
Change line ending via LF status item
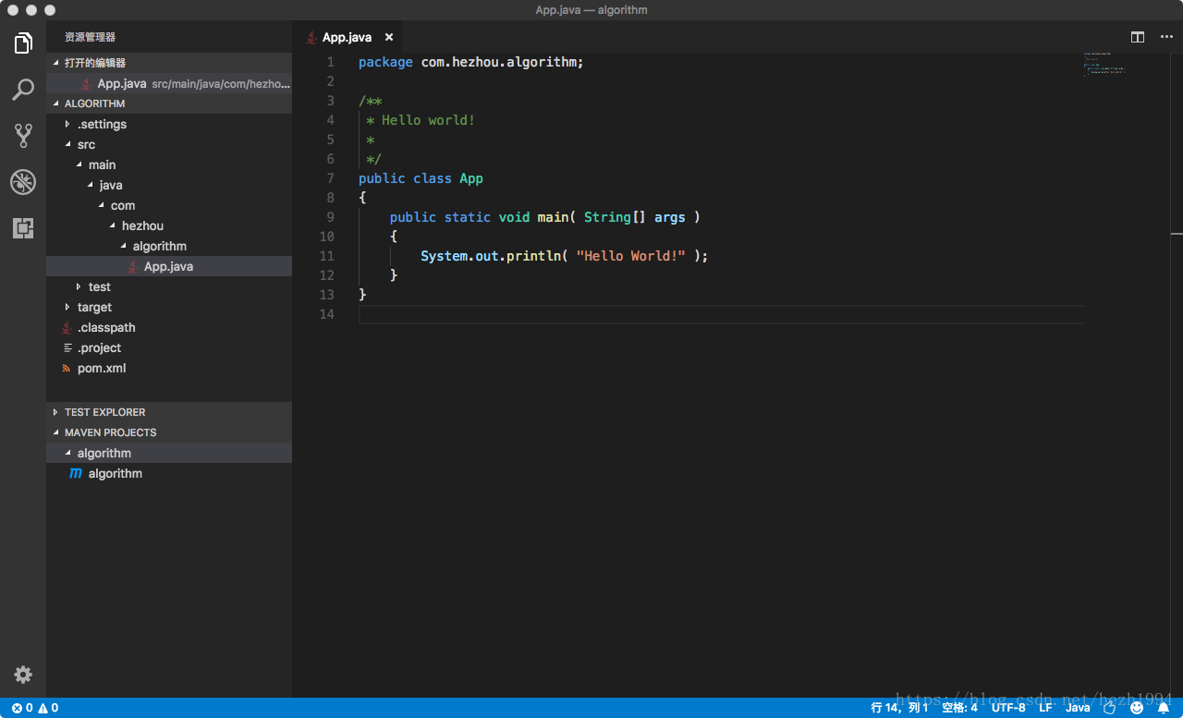click(1045, 708)
